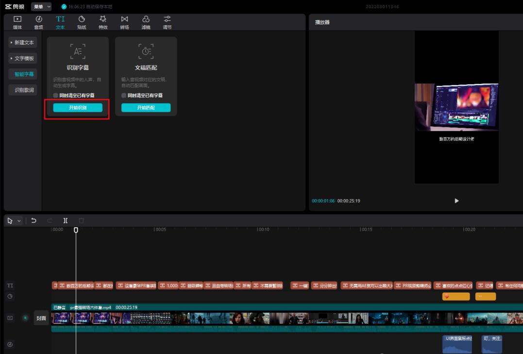Viewport: 523px width, 354px height.
Task: Select the 所有 subtitle clip
Action: click(242, 286)
